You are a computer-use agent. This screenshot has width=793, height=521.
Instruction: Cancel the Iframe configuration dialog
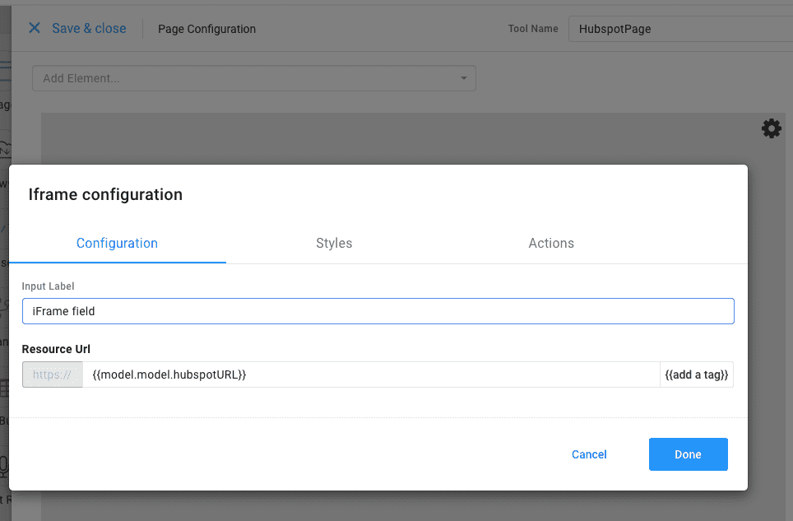[589, 454]
